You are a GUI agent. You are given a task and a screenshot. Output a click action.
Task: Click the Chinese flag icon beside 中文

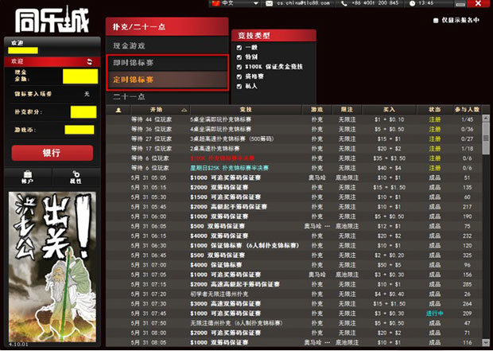click(215, 3)
